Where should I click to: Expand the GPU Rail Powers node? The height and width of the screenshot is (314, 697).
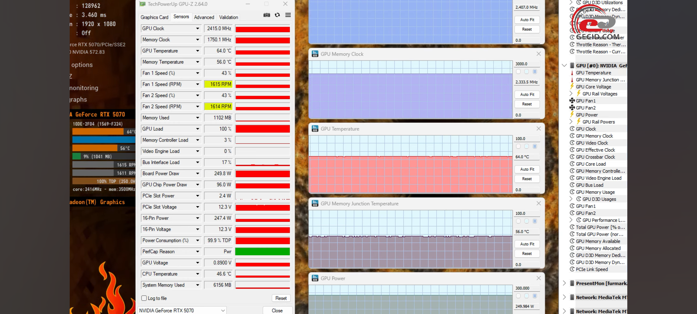[x=571, y=122]
